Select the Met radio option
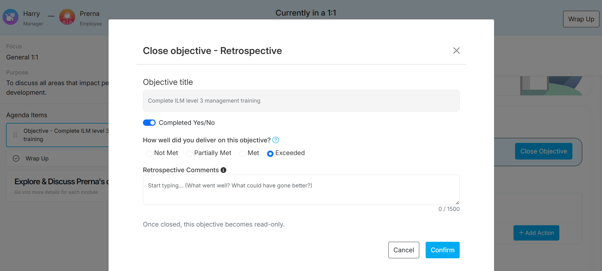Image resolution: width=602 pixels, height=271 pixels. pyautogui.click(x=243, y=154)
